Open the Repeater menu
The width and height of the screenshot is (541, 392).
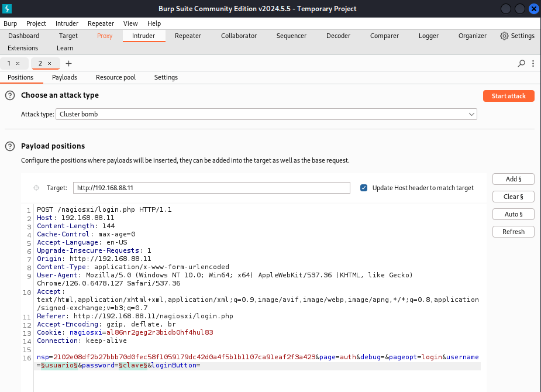pos(101,23)
